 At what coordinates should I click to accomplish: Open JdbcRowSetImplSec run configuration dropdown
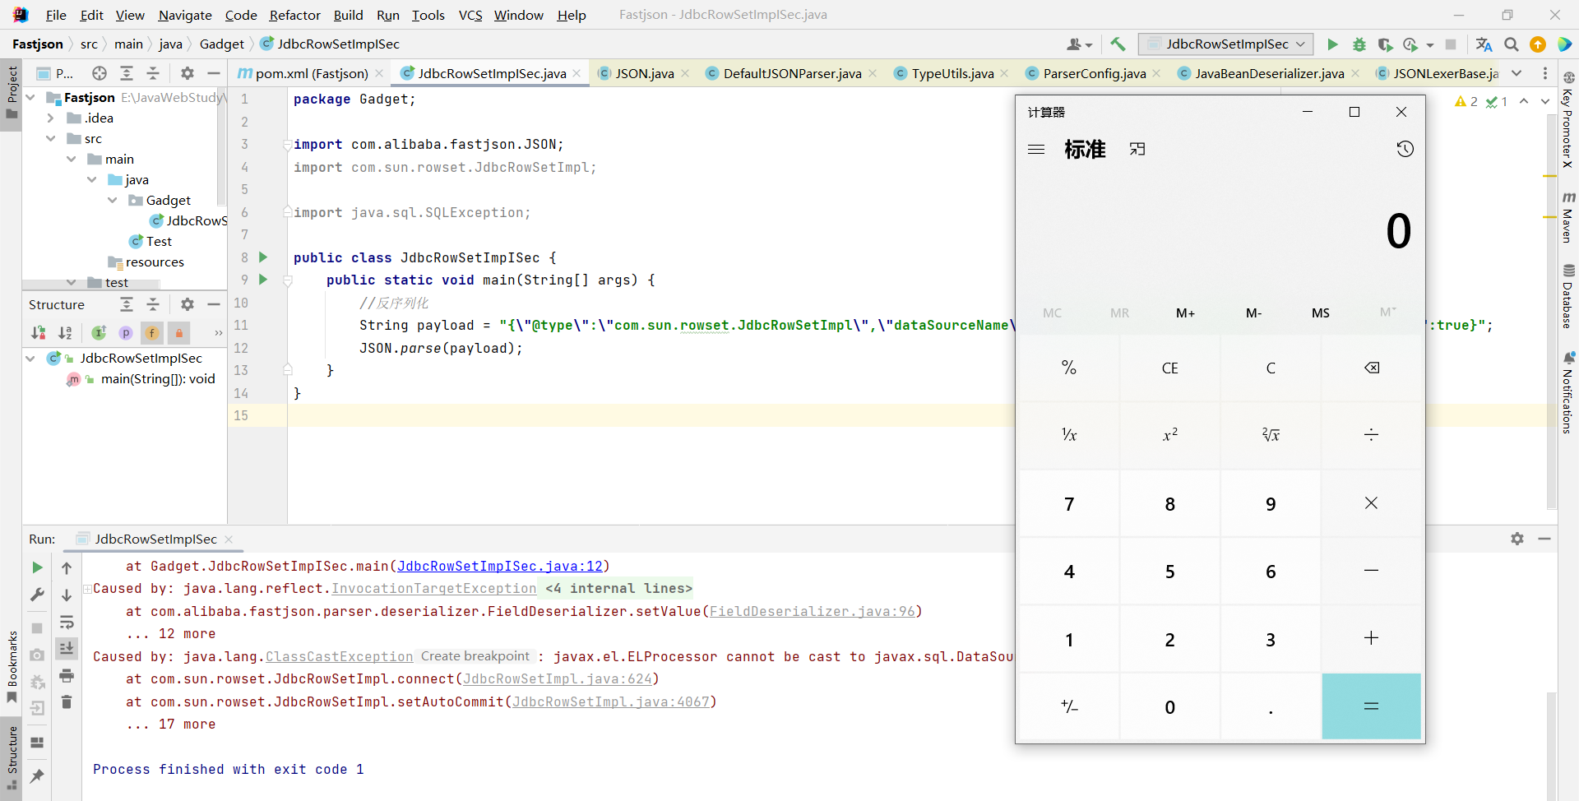tap(1226, 44)
